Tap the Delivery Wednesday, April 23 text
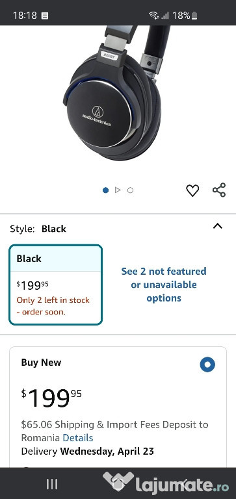 tap(88, 452)
